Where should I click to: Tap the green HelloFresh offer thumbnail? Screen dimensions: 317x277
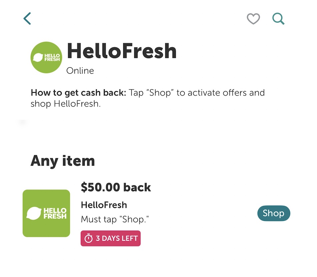46,213
